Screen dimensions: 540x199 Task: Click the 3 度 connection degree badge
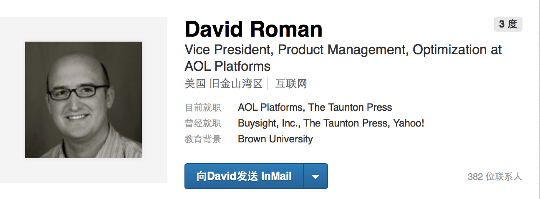pos(508,25)
